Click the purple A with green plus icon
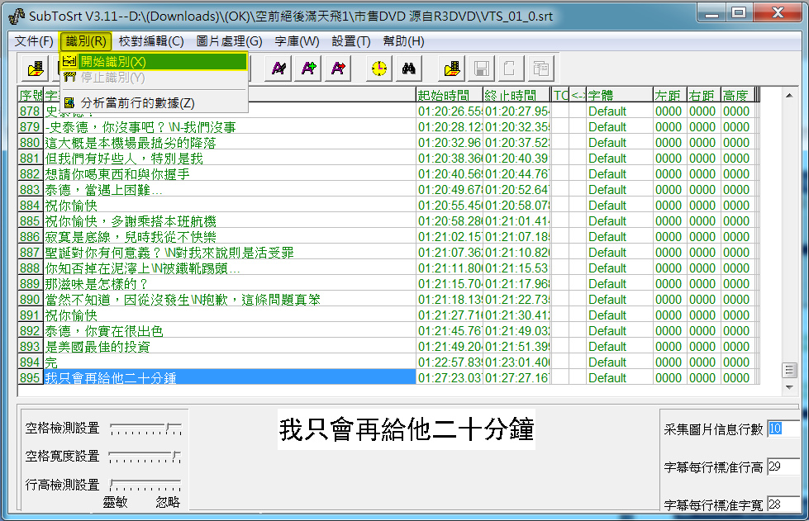The width and height of the screenshot is (809, 521). 308,69
